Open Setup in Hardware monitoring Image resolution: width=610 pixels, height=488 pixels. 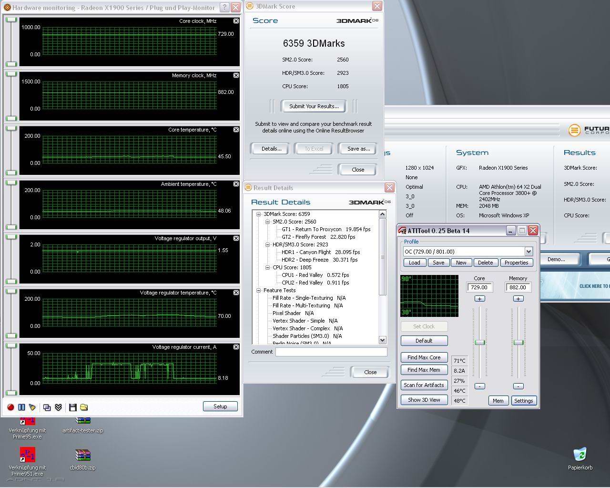pos(220,407)
